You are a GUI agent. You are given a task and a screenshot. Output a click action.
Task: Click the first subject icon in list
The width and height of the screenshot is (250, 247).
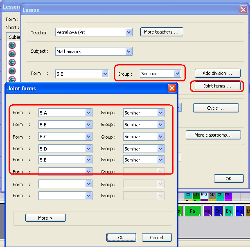point(12,45)
